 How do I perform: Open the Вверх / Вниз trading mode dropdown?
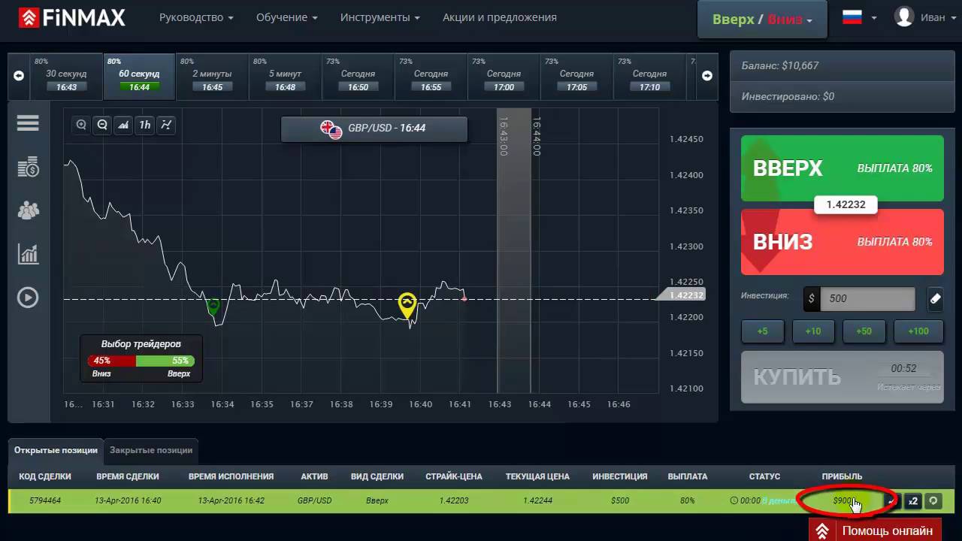tap(762, 20)
